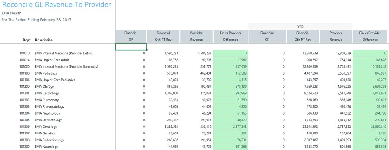Select difference value 21,550
This screenshot has height=150, width=389.
[x=231, y=100]
